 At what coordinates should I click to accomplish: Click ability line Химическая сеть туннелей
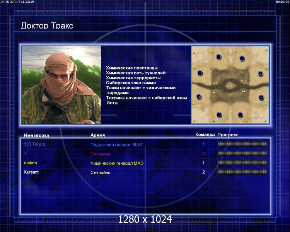tap(136, 73)
